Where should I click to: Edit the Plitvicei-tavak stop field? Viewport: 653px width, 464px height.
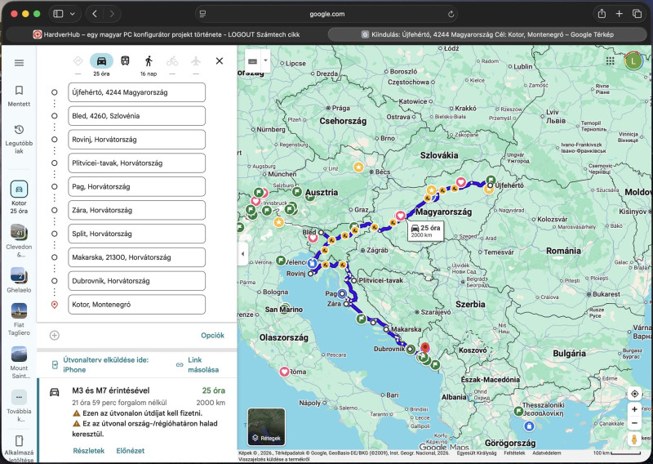136,163
